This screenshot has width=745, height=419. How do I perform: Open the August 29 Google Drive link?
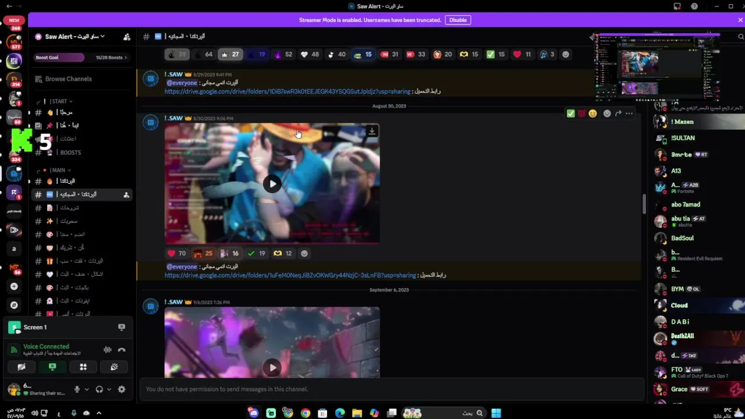pos(288,91)
